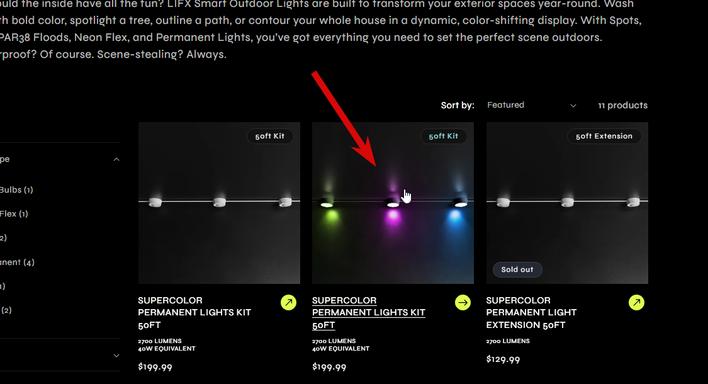708x384 pixels.
Task: Toggle the Flex (1) filter option
Action: click(14, 213)
